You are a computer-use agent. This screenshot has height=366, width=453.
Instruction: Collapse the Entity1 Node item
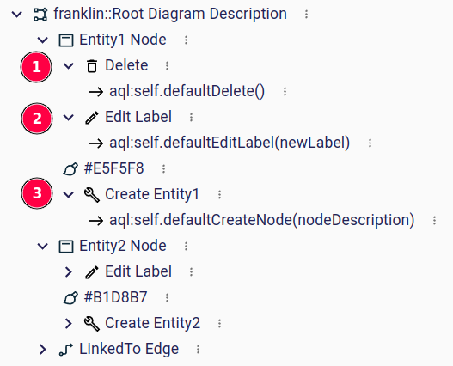(x=43, y=40)
